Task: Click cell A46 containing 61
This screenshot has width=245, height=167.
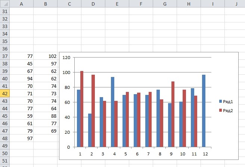Action: [x=22, y=123]
